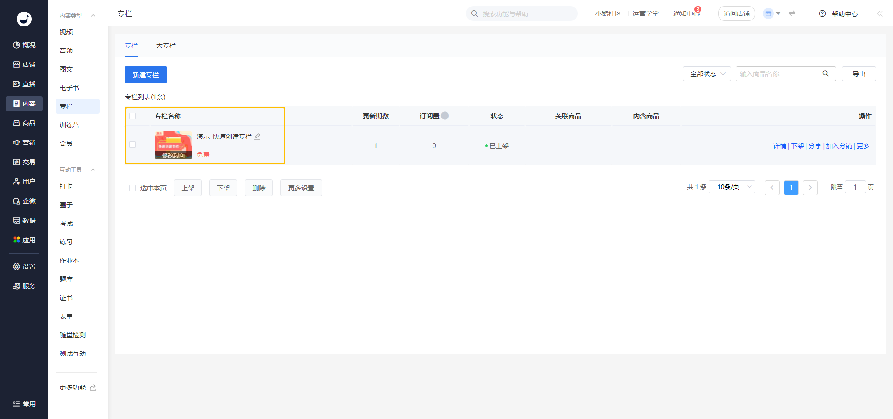This screenshot has height=419, width=893.
Task: Switch to the 大专栏 tab
Action: pos(166,46)
